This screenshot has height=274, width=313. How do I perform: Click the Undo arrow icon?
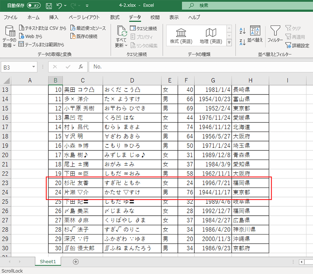[59, 6]
